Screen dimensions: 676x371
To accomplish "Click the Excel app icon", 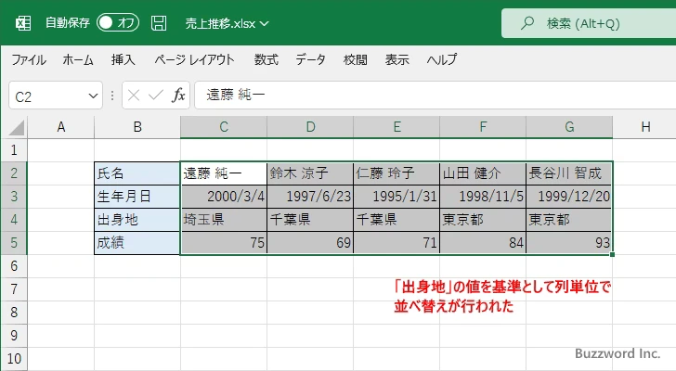I will tap(23, 23).
